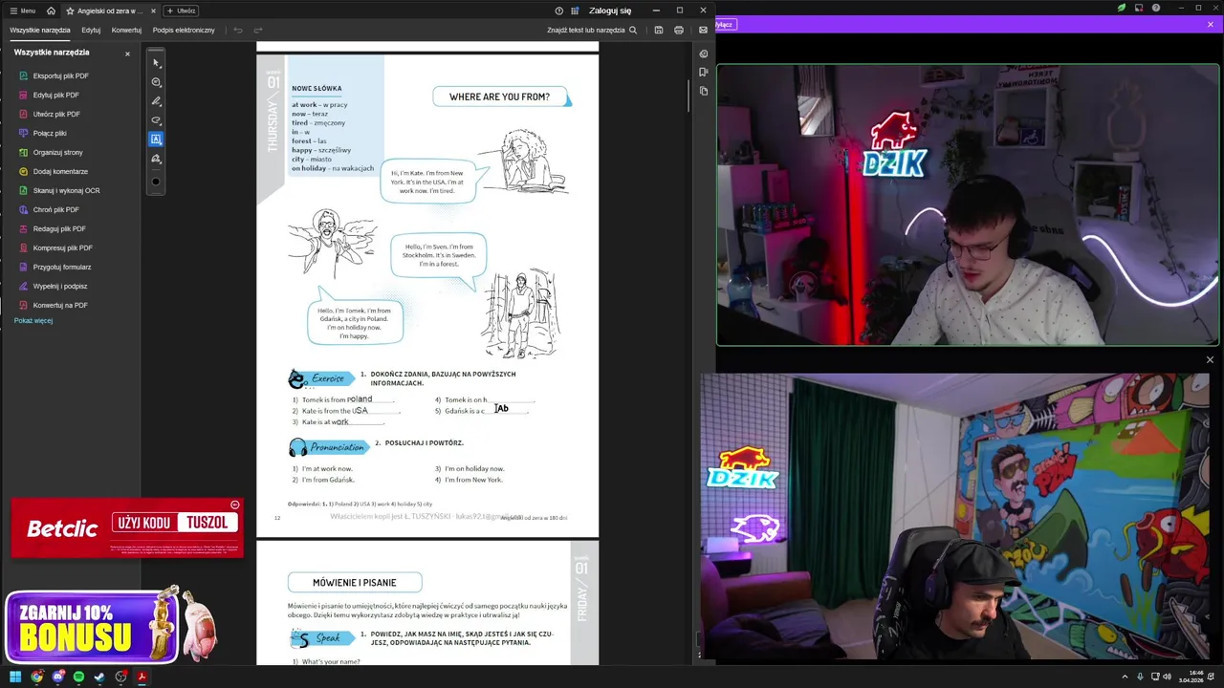Star the Angielski od zera document tab

click(70, 11)
